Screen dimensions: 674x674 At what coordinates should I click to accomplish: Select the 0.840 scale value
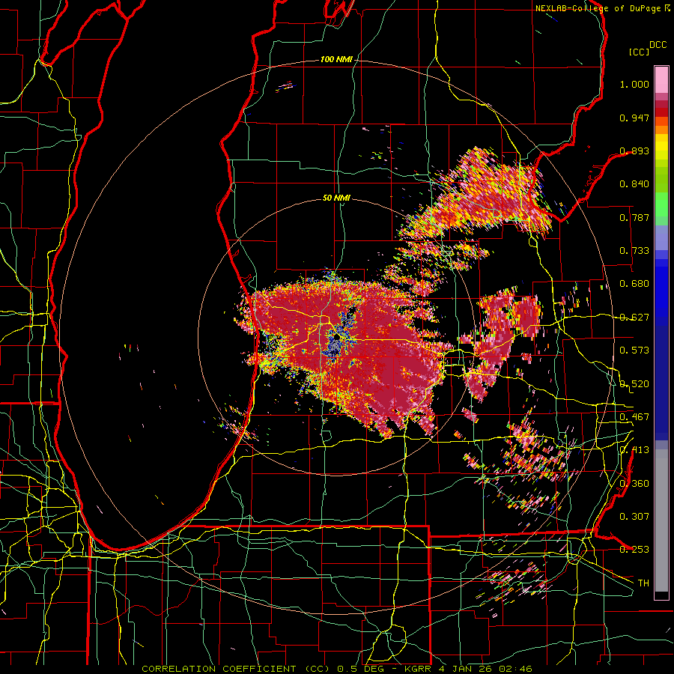634,184
